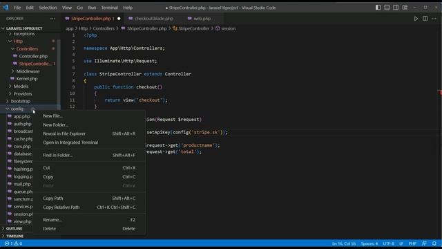Expand the Models folder

(21, 86)
